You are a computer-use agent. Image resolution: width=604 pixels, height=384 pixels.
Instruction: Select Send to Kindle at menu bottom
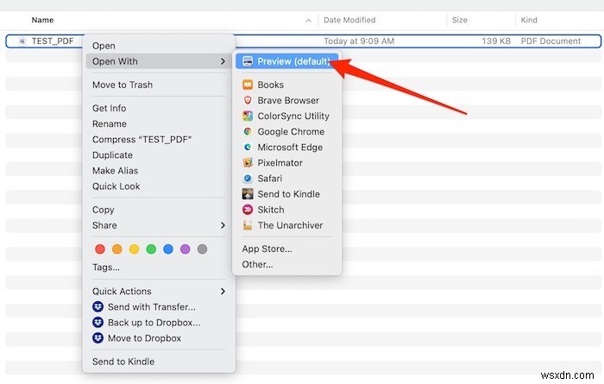(x=123, y=362)
